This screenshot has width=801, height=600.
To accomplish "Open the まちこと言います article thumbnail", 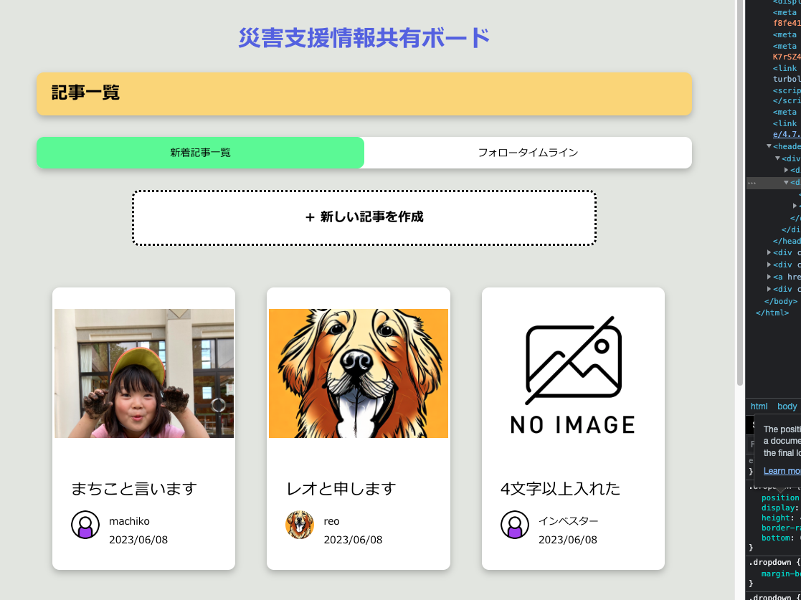I will click(143, 373).
